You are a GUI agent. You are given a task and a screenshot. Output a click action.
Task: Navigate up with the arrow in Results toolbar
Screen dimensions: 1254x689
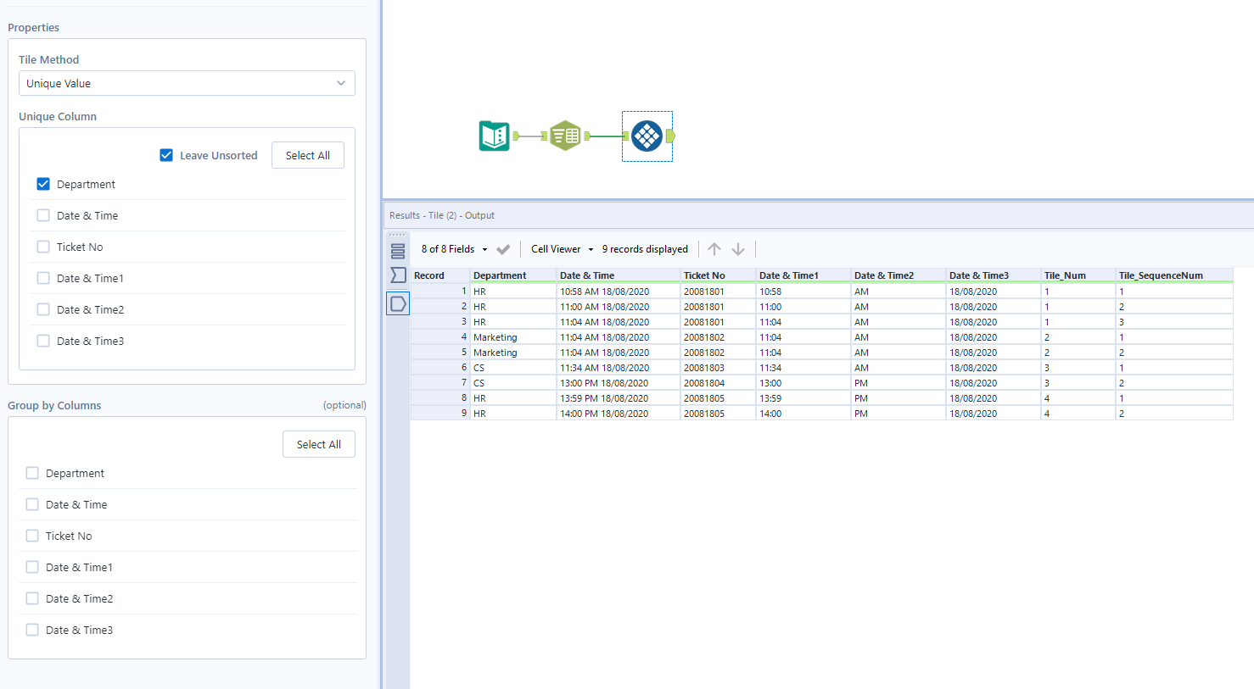coord(714,248)
